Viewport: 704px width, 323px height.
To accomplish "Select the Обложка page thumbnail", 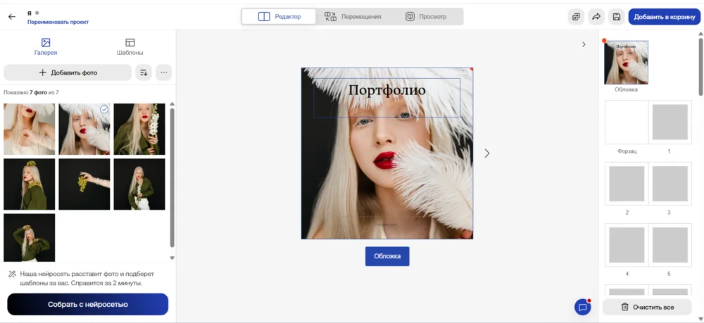I will pos(626,63).
